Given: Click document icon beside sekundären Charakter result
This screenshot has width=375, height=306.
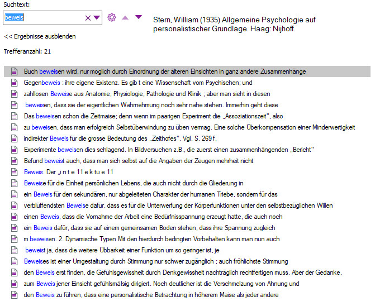Looking at the screenshot, I should (15, 194).
